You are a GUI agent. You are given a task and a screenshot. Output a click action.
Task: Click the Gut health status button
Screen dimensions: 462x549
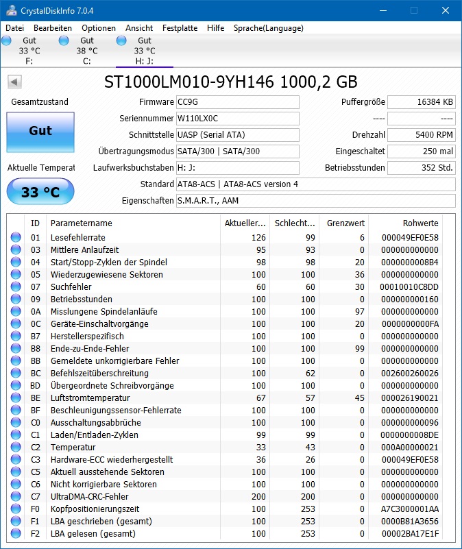point(40,132)
